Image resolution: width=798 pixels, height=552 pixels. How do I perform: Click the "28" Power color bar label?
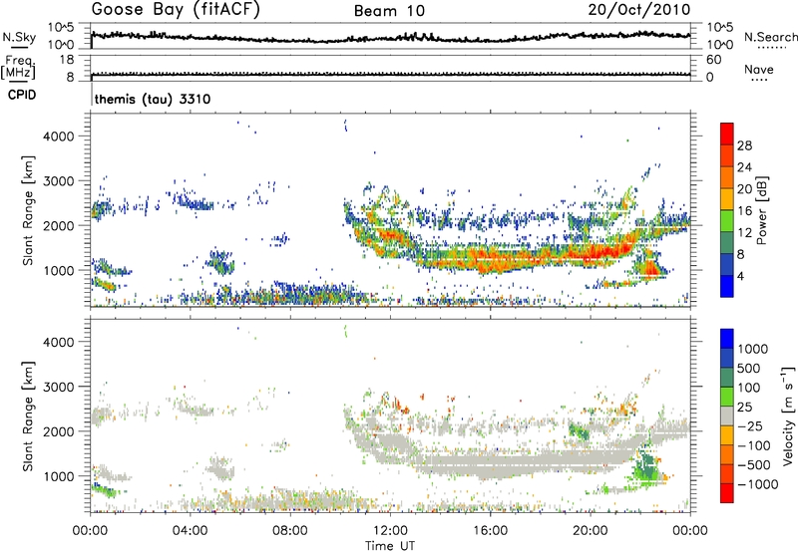pos(744,145)
